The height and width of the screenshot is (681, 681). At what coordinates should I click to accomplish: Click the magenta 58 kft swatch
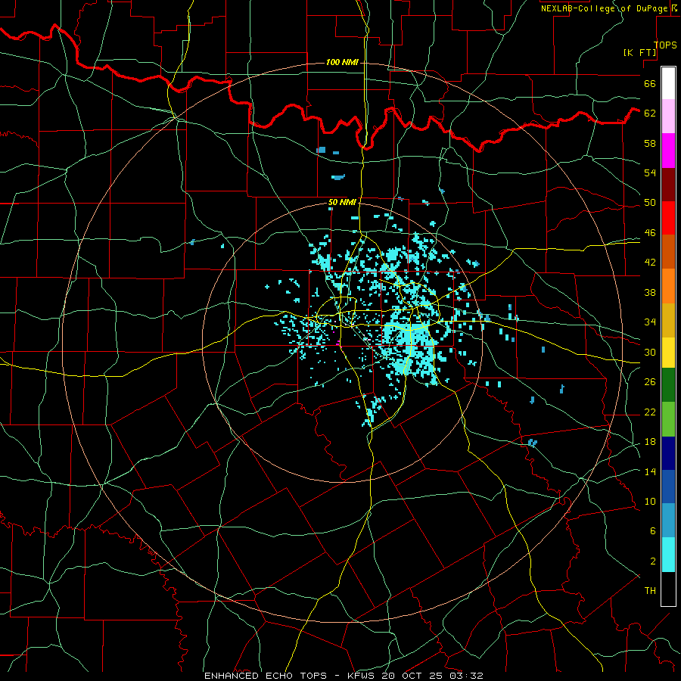pos(668,151)
